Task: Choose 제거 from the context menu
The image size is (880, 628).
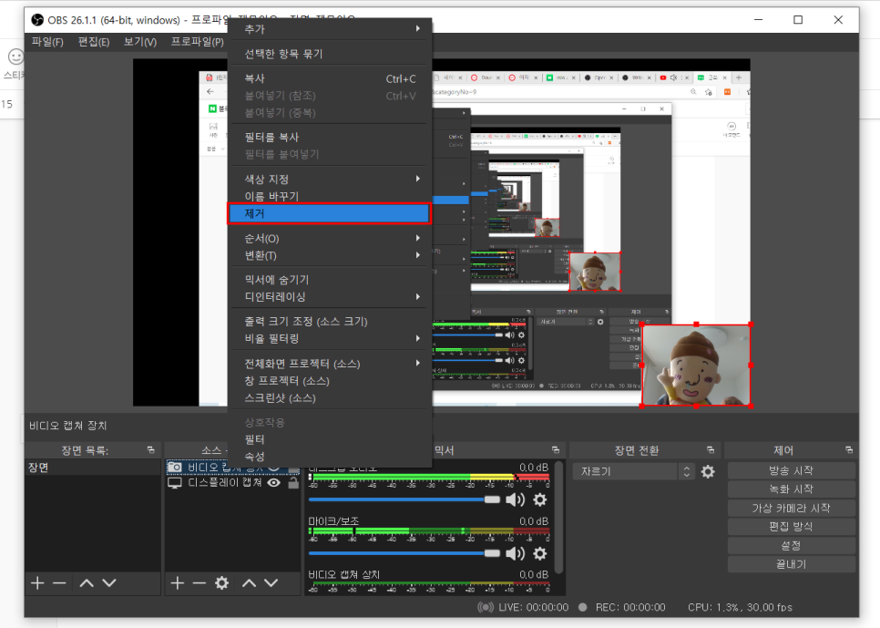Action: (330, 213)
